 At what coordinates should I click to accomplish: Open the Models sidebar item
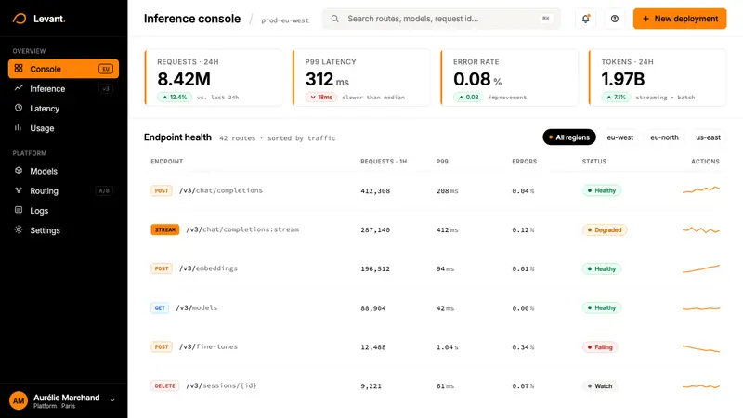click(63, 171)
